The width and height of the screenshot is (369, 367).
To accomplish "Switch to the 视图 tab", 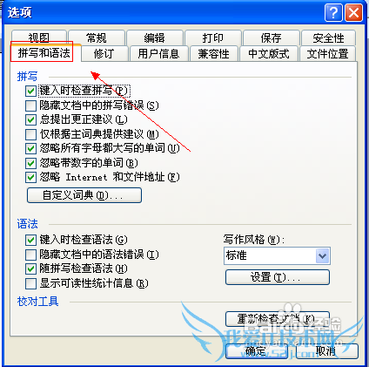I will click(x=39, y=37).
